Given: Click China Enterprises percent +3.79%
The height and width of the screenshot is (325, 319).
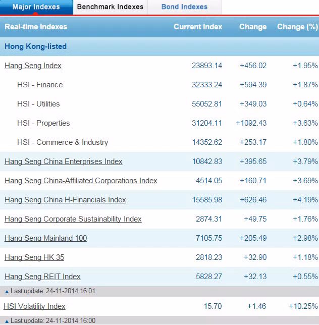Looking at the screenshot, I should [305, 161].
